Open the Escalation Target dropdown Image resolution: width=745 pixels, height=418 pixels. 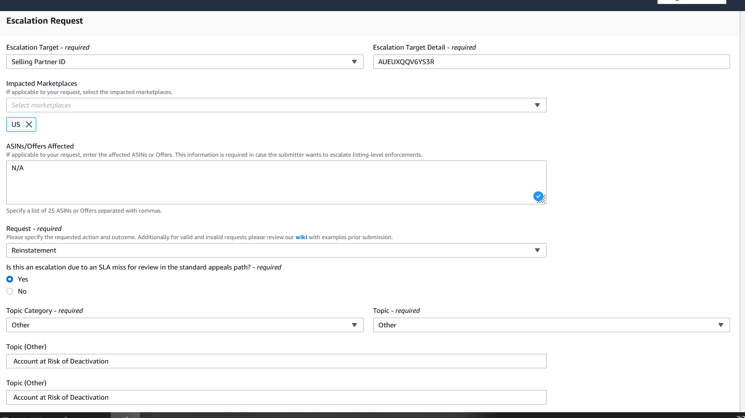[x=184, y=62]
